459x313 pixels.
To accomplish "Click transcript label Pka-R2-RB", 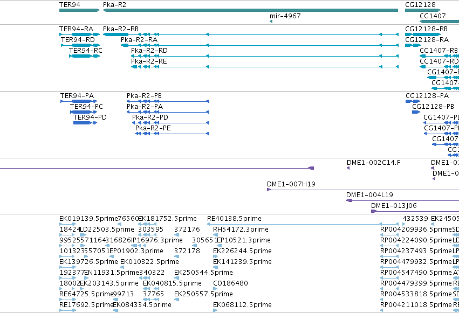I will [121, 29].
